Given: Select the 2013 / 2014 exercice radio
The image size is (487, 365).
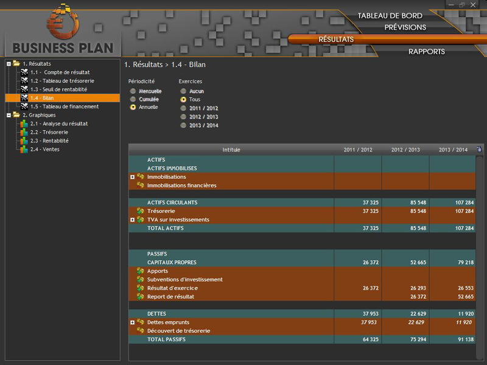Looking at the screenshot, I should point(183,125).
